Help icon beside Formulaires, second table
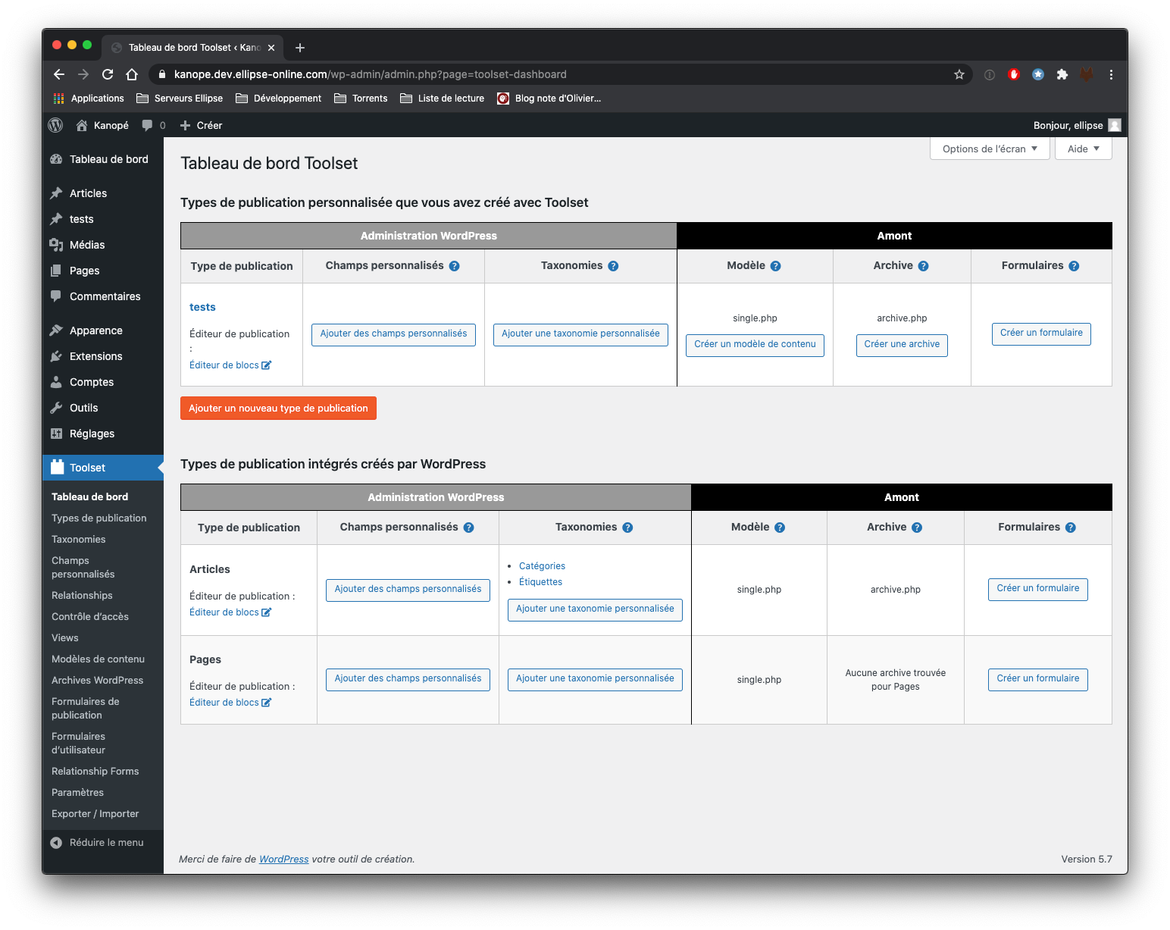The height and width of the screenshot is (930, 1170). point(1070,528)
